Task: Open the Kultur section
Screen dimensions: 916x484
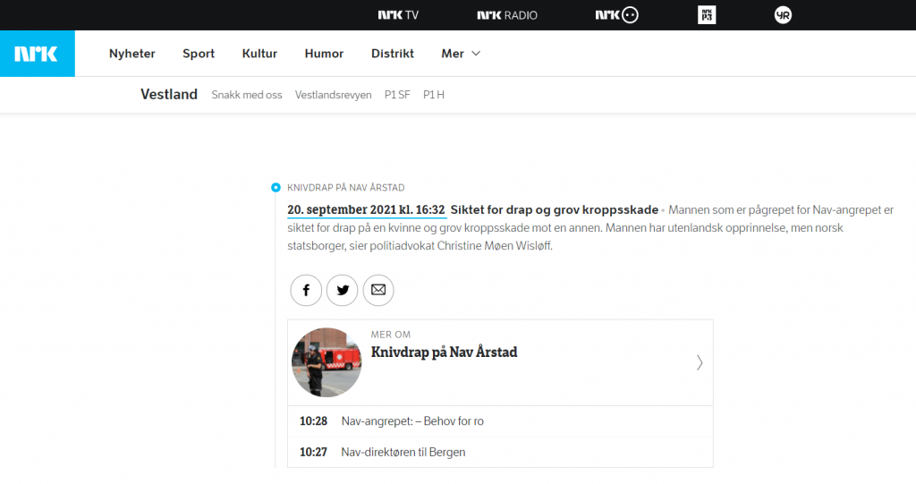Action: (x=259, y=54)
